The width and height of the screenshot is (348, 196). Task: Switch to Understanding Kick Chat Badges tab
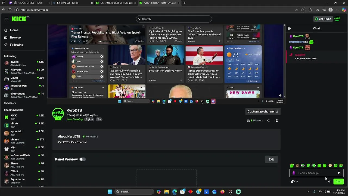click(116, 3)
